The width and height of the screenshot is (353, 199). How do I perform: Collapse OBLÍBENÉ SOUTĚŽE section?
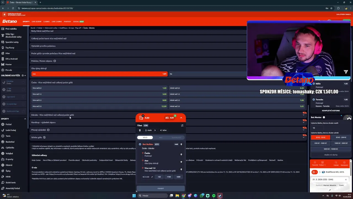(x=25, y=75)
